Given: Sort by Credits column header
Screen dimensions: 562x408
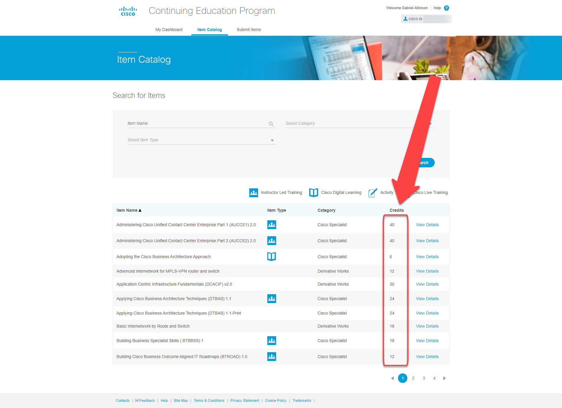Looking at the screenshot, I should (397, 210).
